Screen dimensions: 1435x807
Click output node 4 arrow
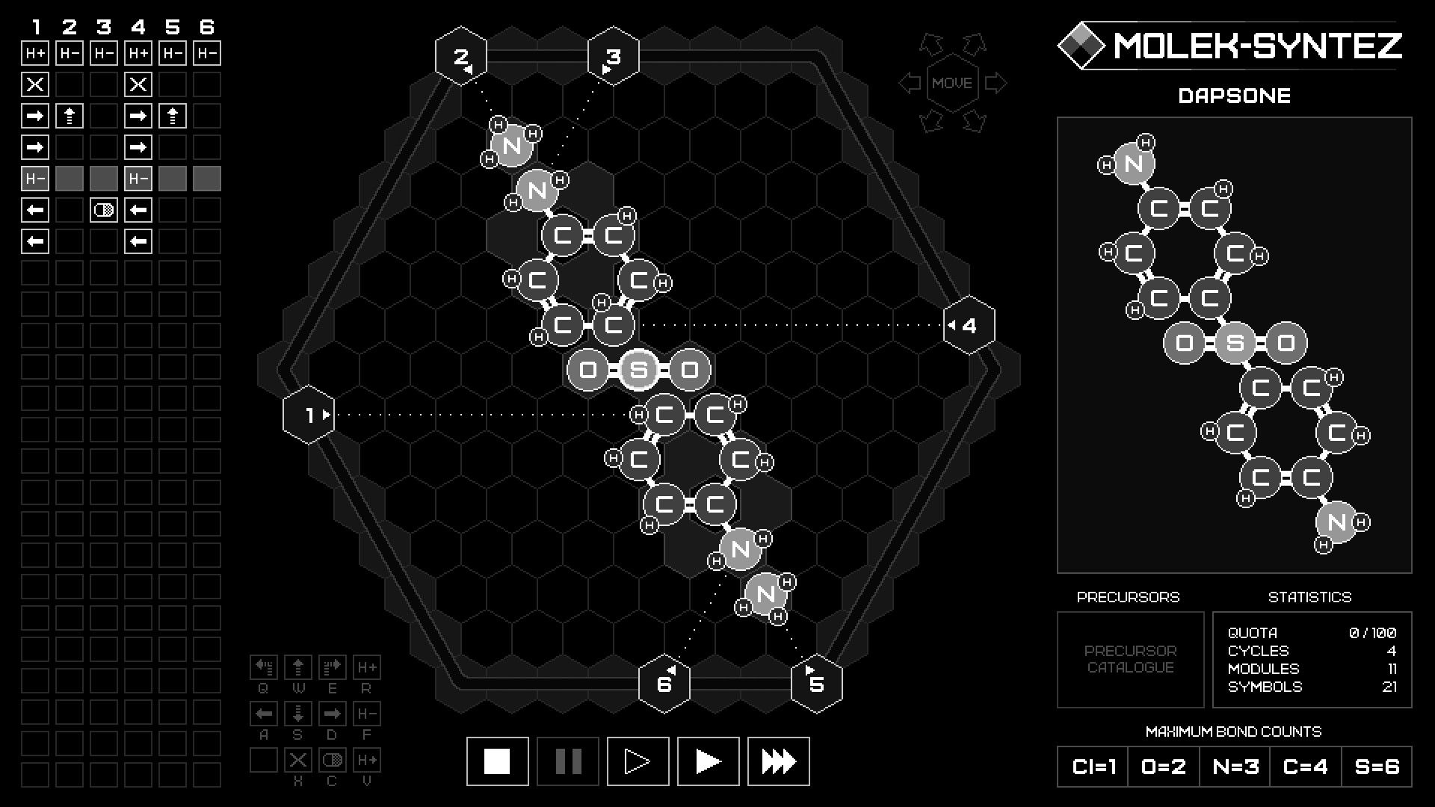coord(952,325)
